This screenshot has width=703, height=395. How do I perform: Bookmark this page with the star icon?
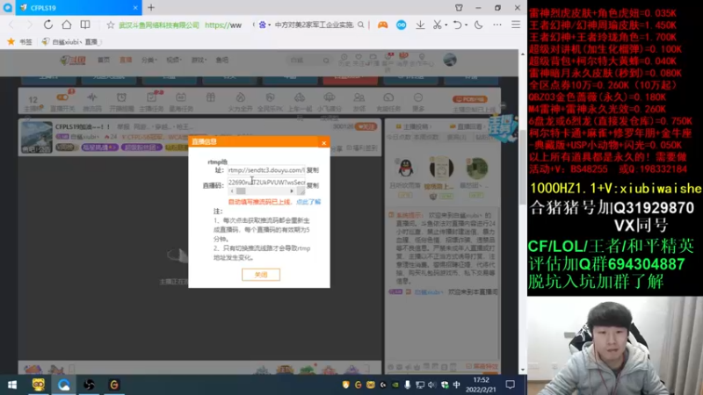click(111, 25)
